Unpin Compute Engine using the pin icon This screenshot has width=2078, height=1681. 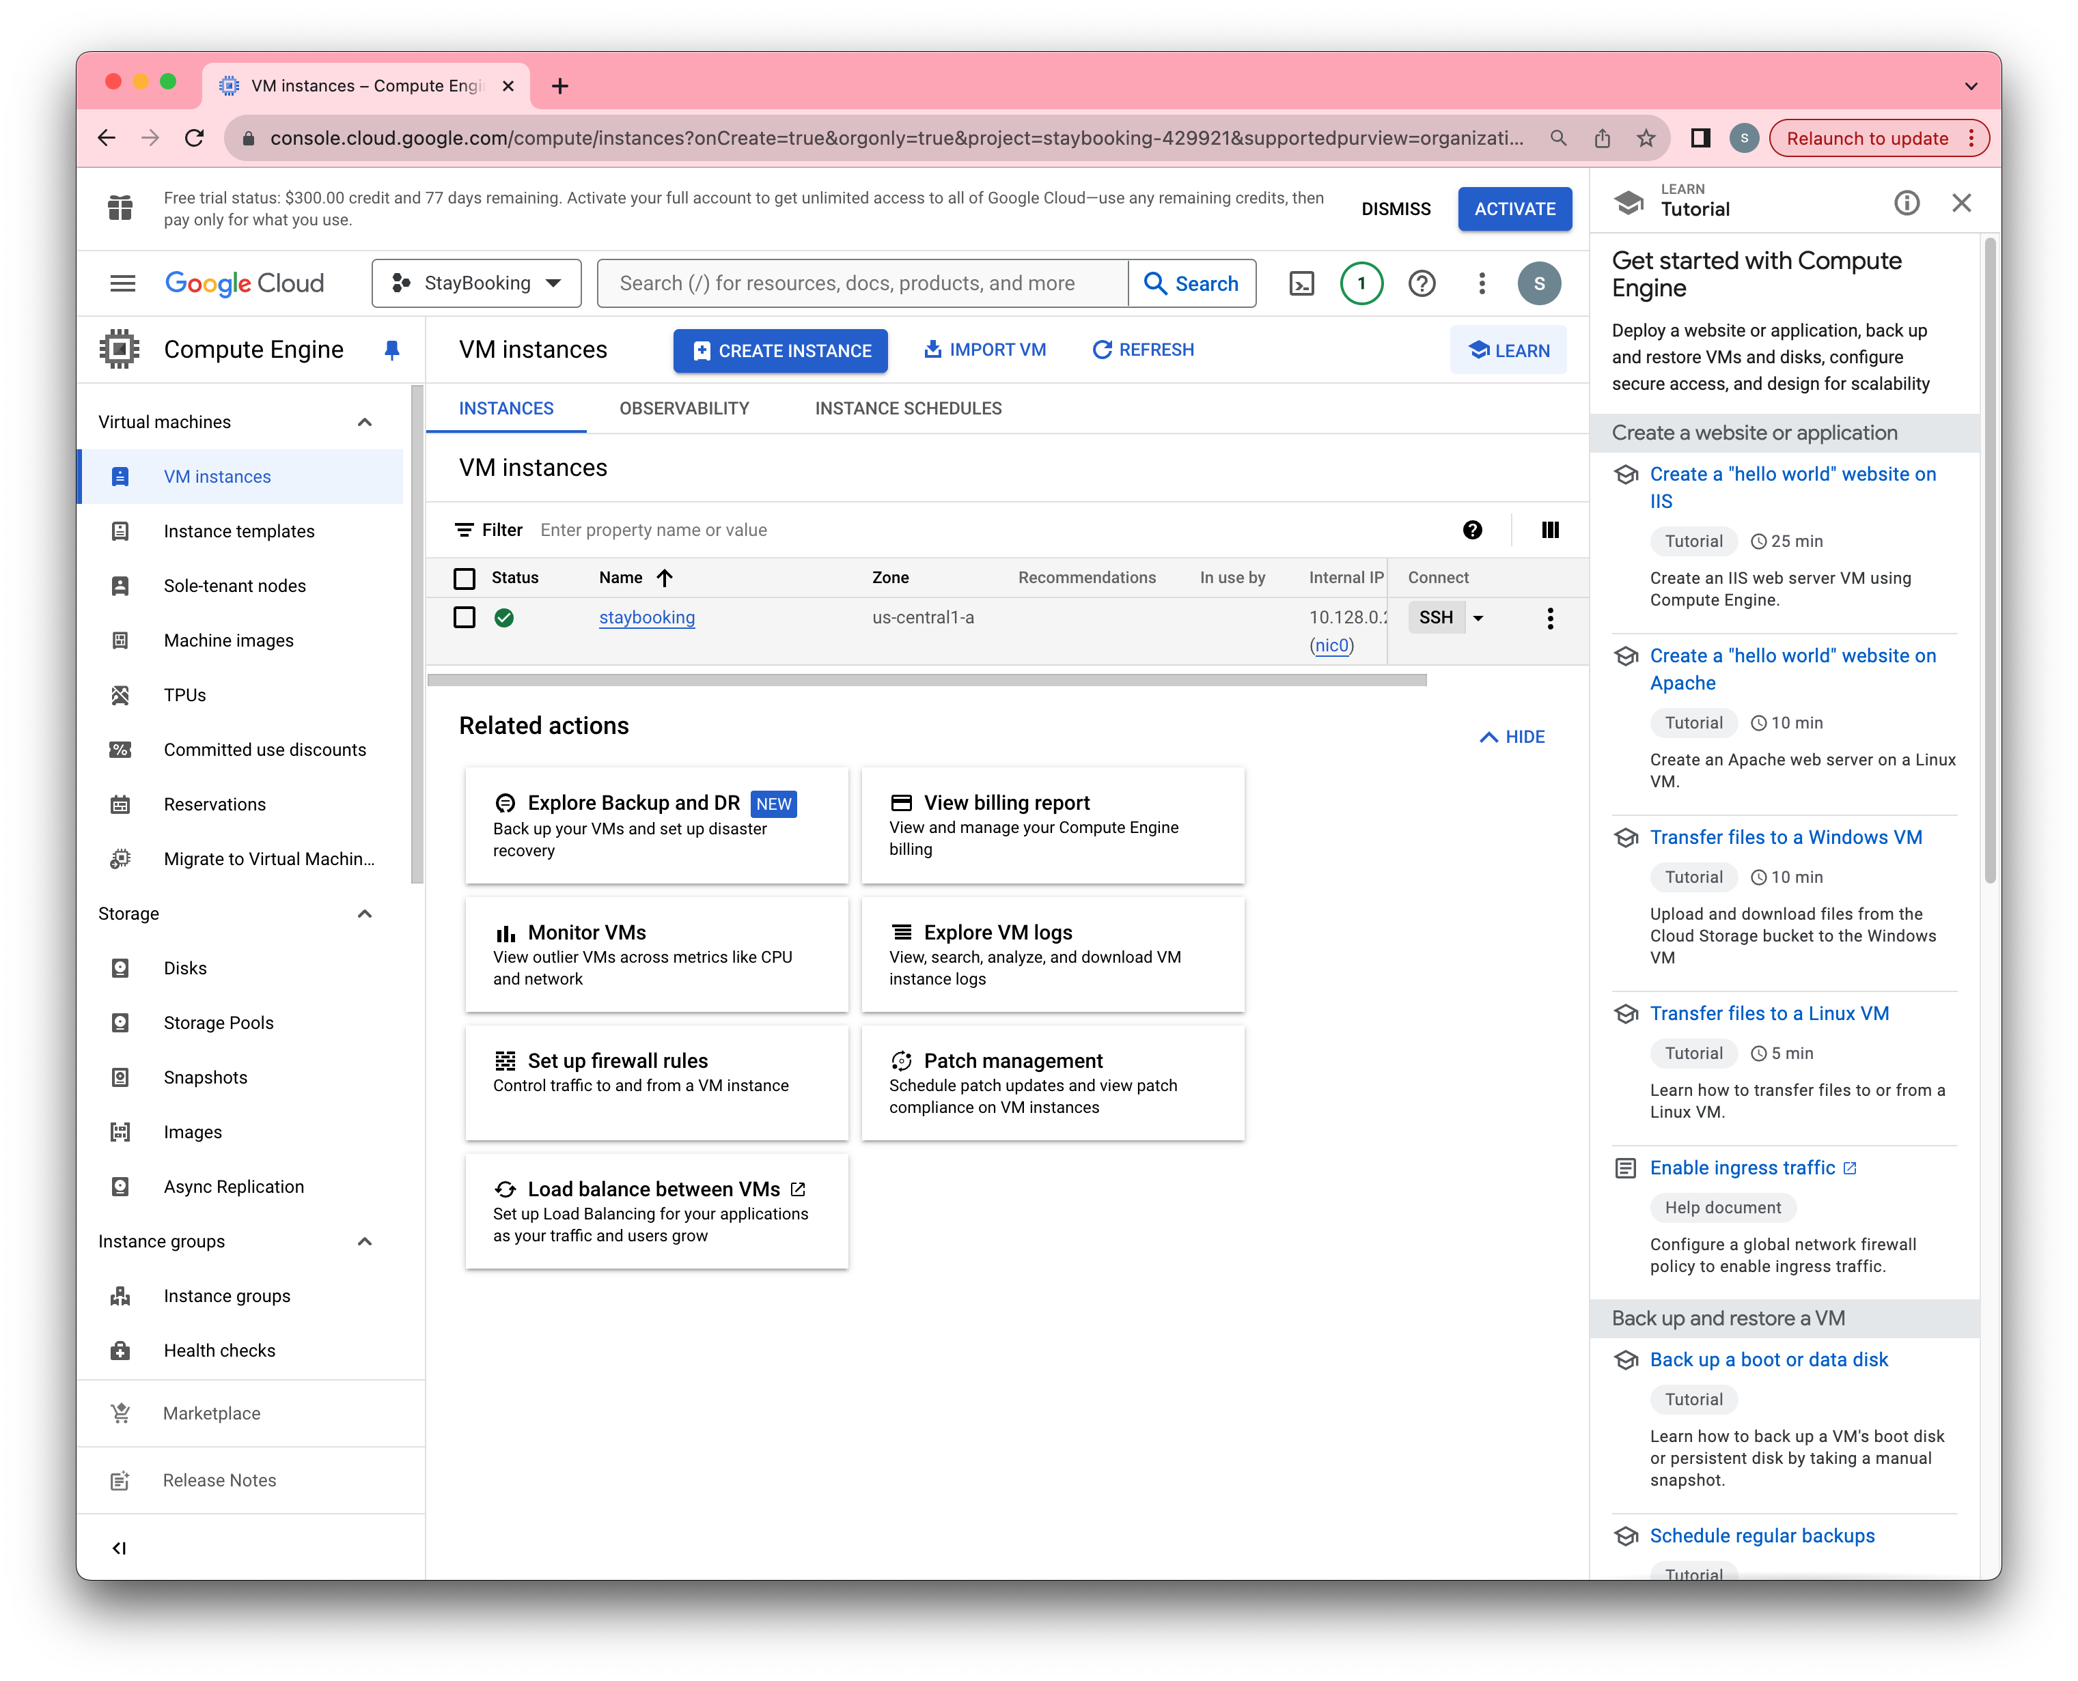click(391, 350)
